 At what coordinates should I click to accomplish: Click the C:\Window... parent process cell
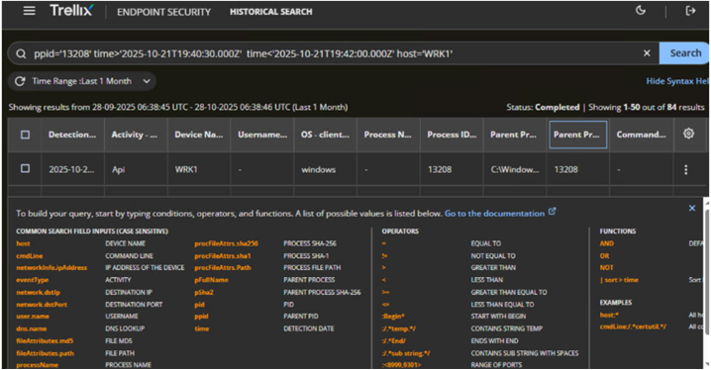click(x=515, y=169)
